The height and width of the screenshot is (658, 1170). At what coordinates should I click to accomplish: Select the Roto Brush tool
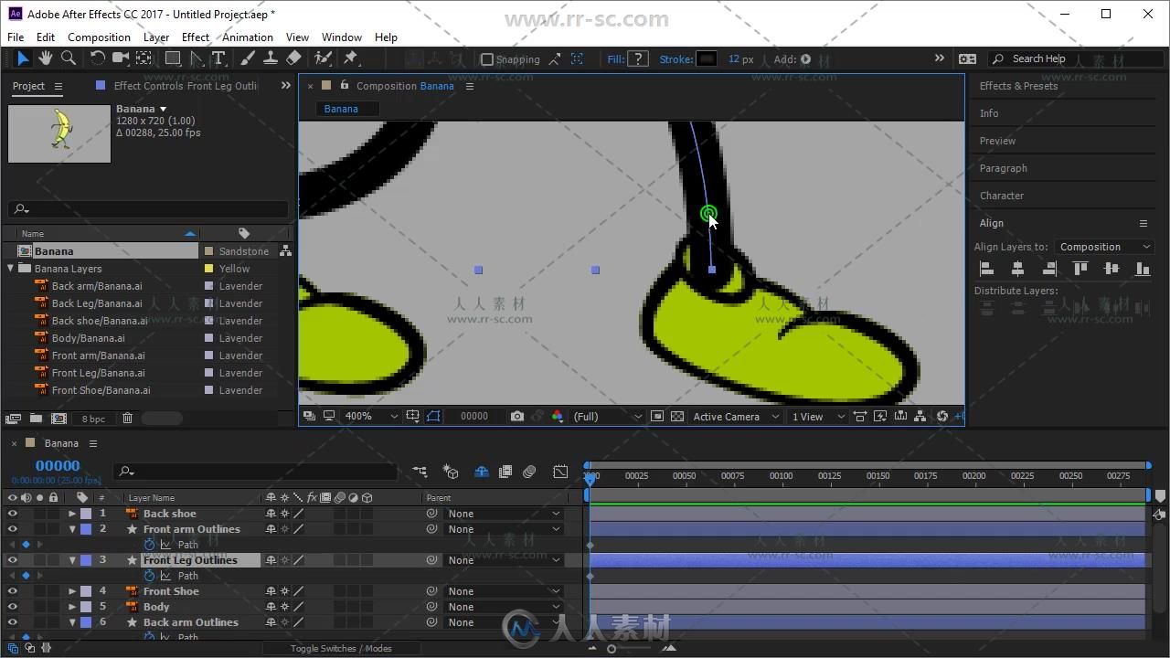[323, 58]
